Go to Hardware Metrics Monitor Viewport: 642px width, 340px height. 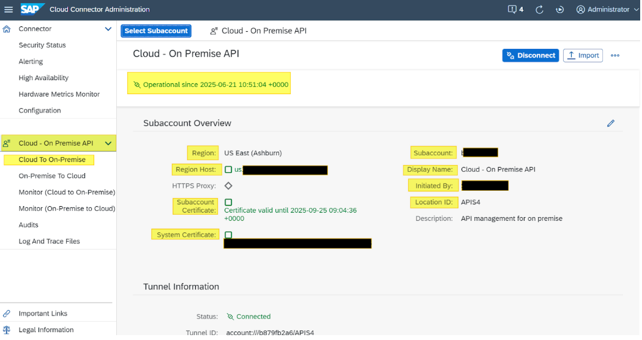(59, 94)
